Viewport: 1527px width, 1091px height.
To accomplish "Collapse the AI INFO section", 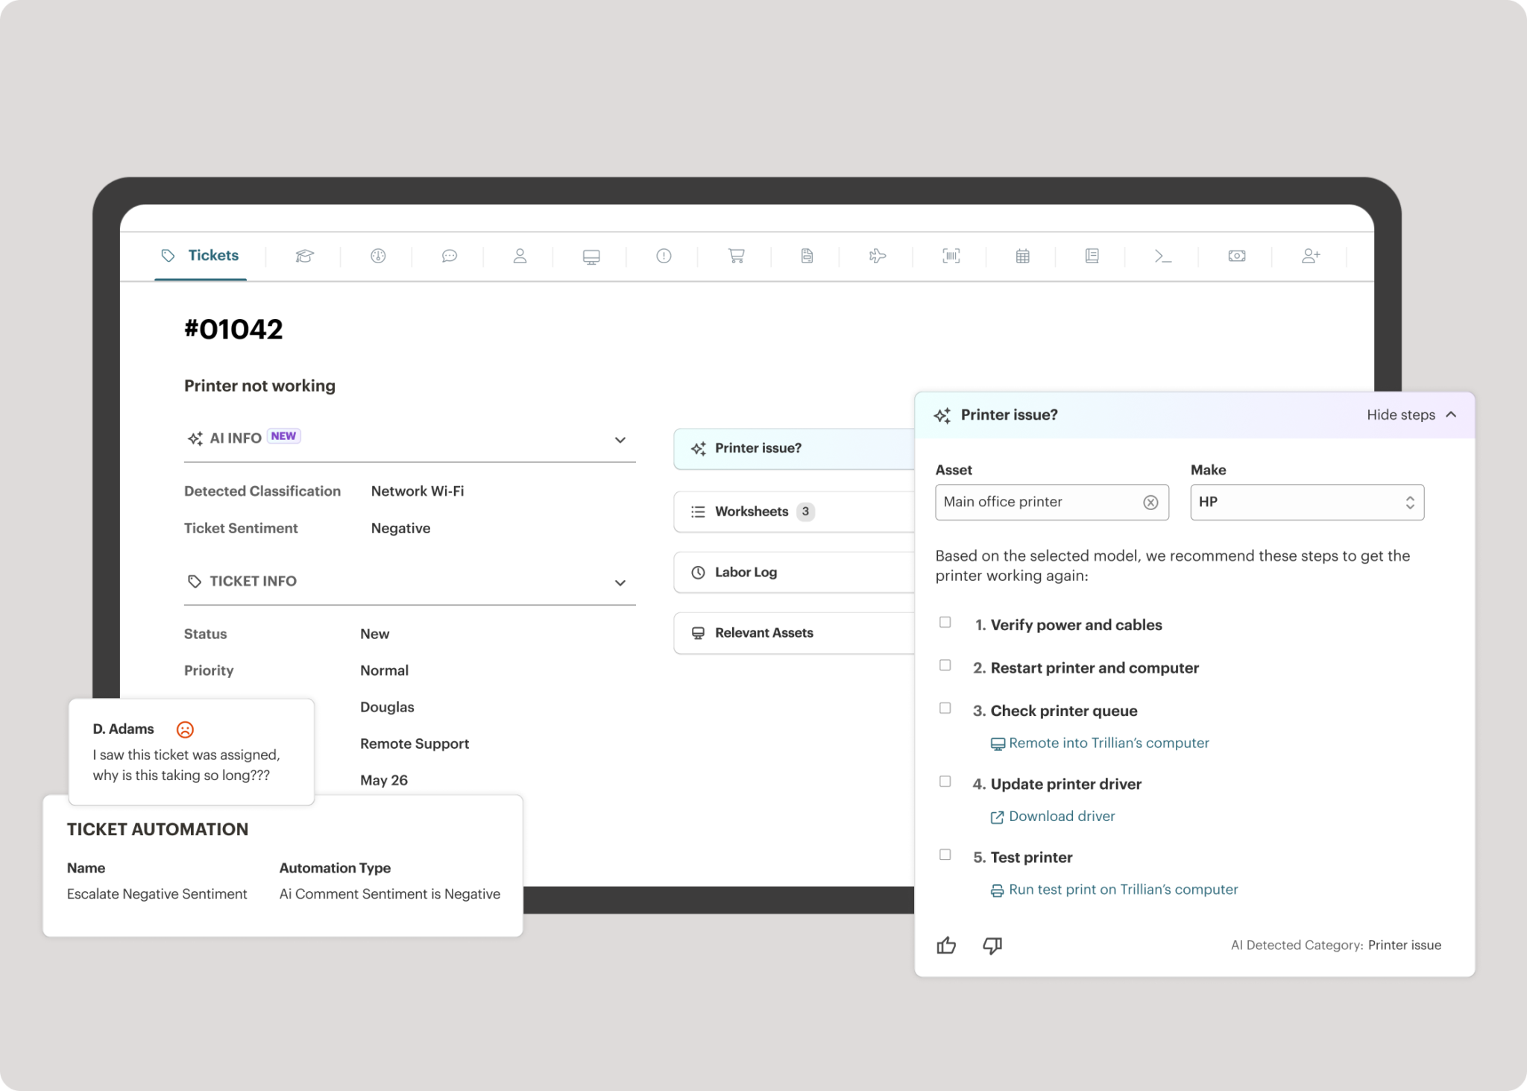I will [x=620, y=440].
